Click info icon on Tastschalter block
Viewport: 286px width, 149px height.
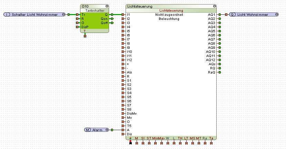pyautogui.click(x=107, y=6)
